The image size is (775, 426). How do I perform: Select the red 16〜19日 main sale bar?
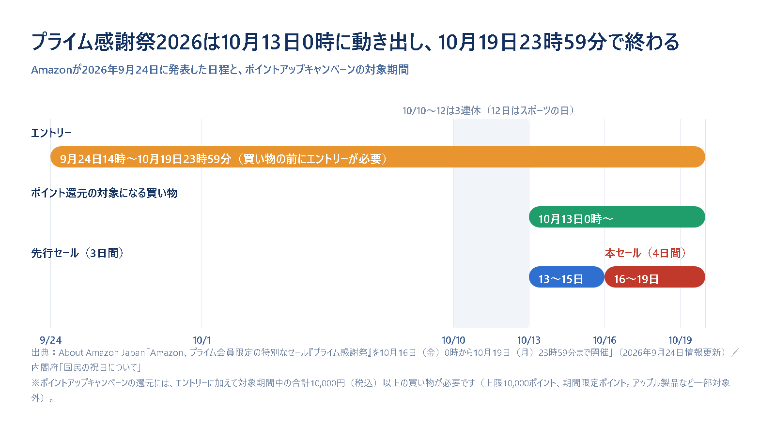coord(655,277)
